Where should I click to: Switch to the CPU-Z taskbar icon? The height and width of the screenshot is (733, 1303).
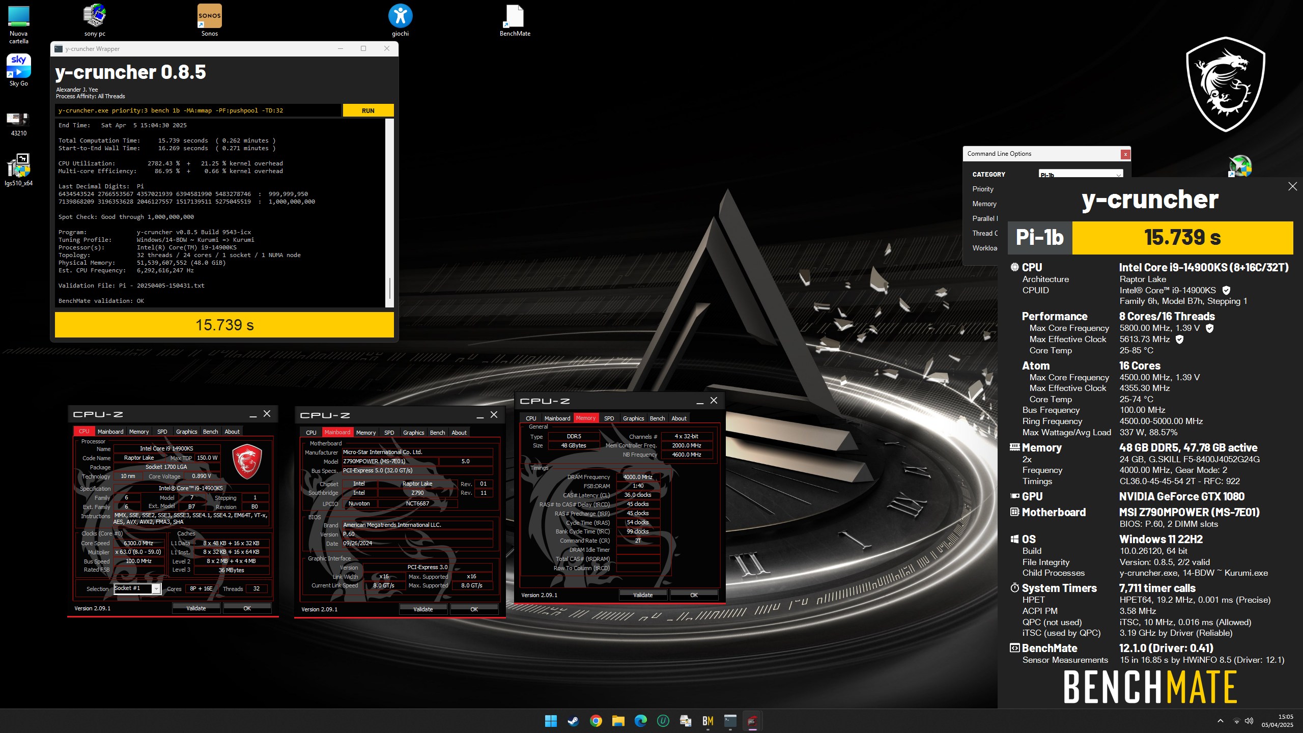pyautogui.click(x=752, y=721)
